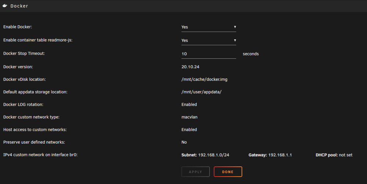
Task: Open Enable container table readmore-js dropdown
Action: [x=208, y=40]
